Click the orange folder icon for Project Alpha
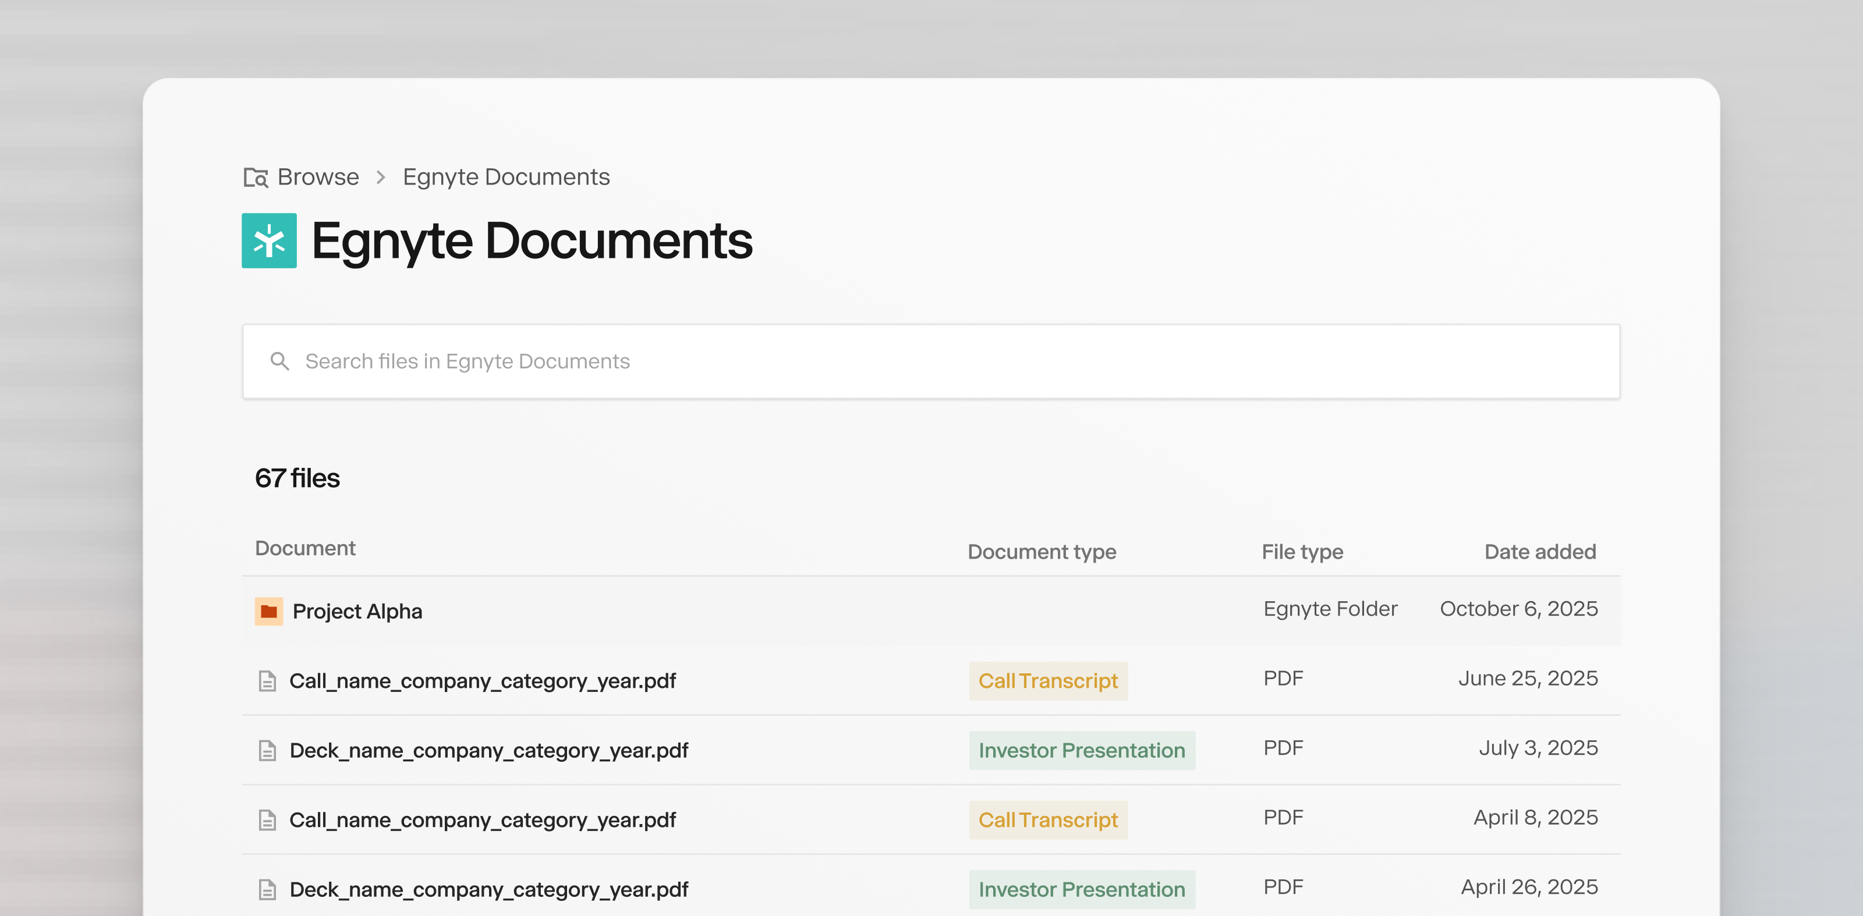The height and width of the screenshot is (916, 1863). 269,611
